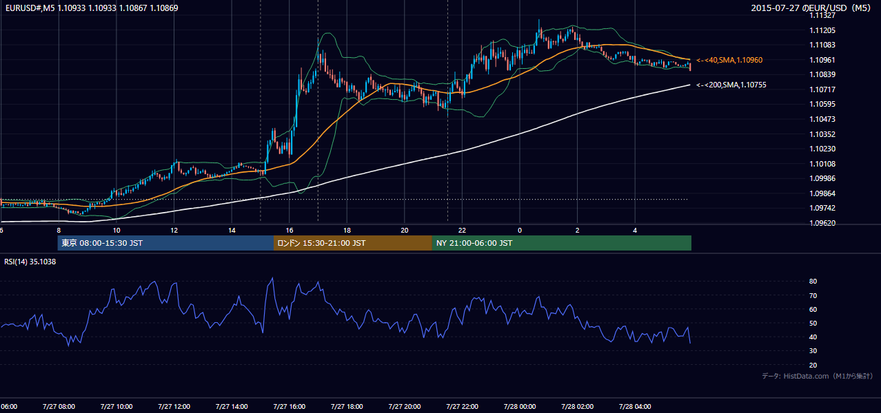Click hour mark 16 on the price chart time axis
This screenshot has width=881, height=413.
coord(290,230)
